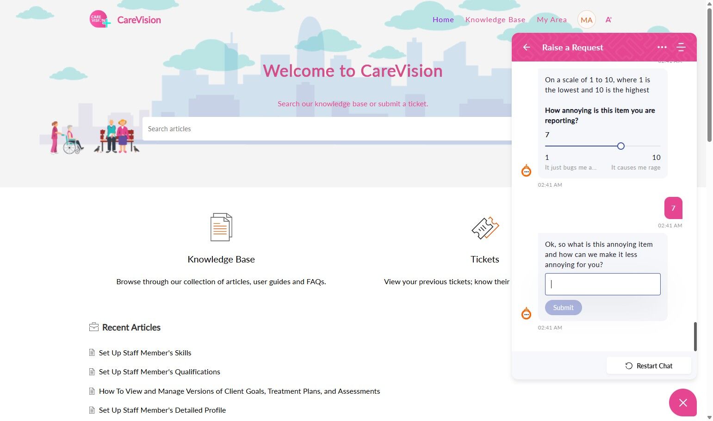Screen dimensions: 713x421
Task: Click the CareVision logo icon
Action: point(100,19)
